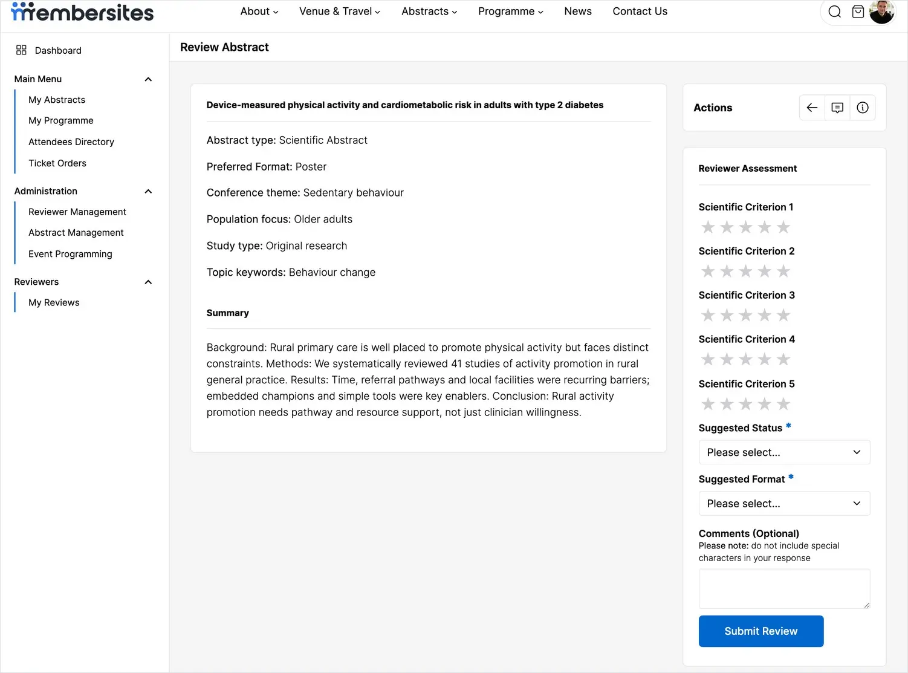Expand the Abstracts top menu
The image size is (908, 673).
429,11
